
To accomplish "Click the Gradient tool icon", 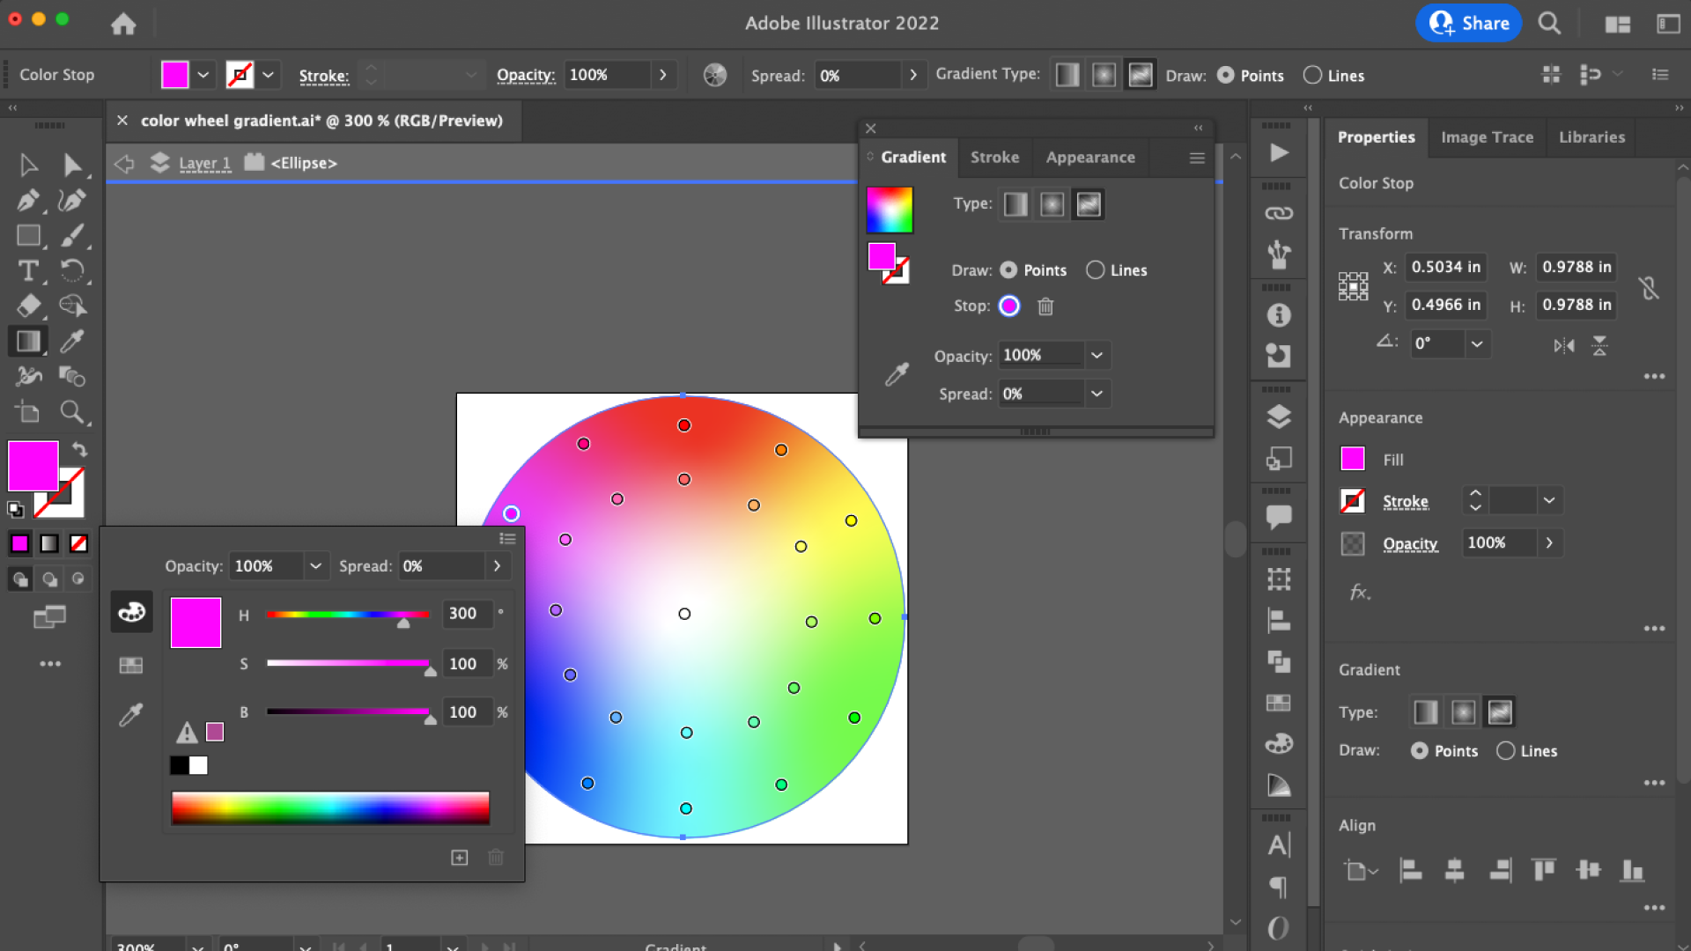I will coord(27,341).
